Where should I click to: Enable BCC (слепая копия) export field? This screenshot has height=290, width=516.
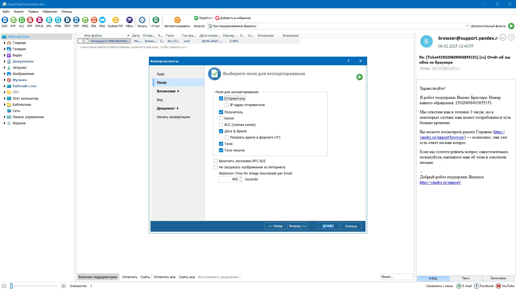(221, 125)
